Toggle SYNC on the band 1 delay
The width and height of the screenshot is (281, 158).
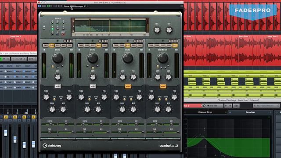(54, 99)
